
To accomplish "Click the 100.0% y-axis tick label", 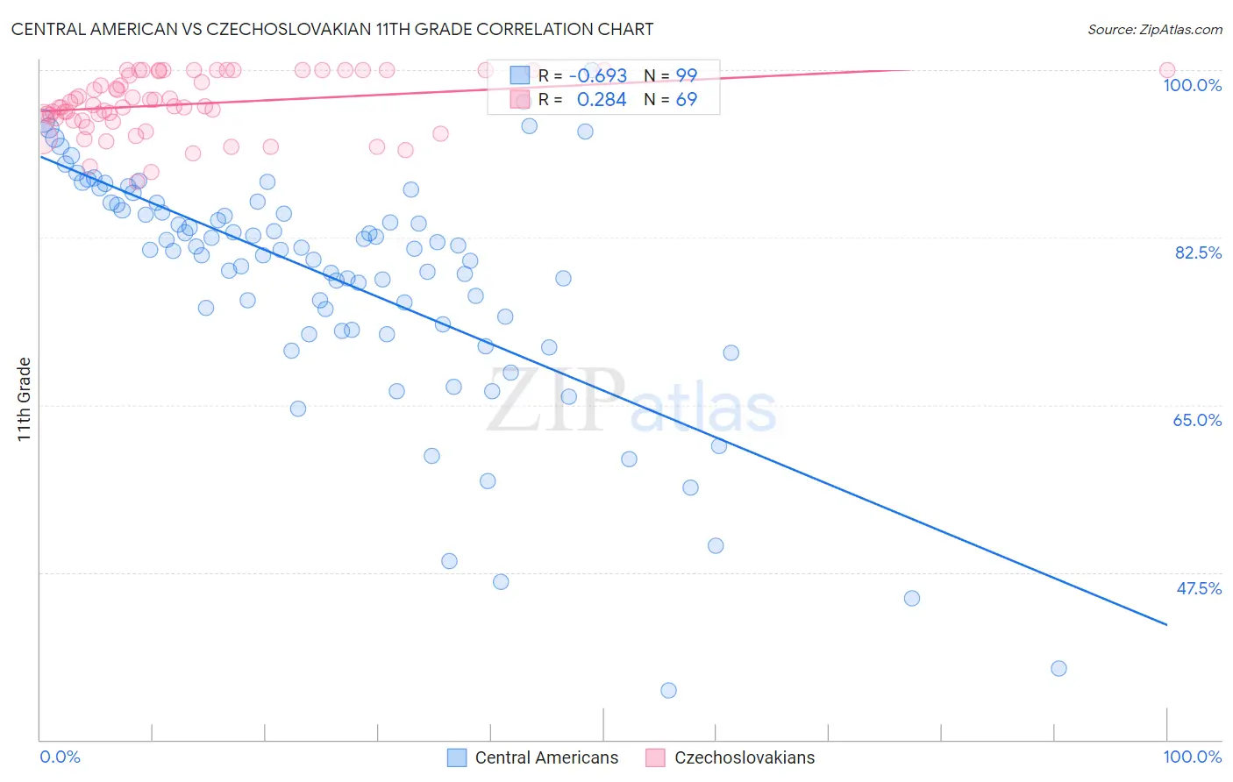I will pos(1192,85).
